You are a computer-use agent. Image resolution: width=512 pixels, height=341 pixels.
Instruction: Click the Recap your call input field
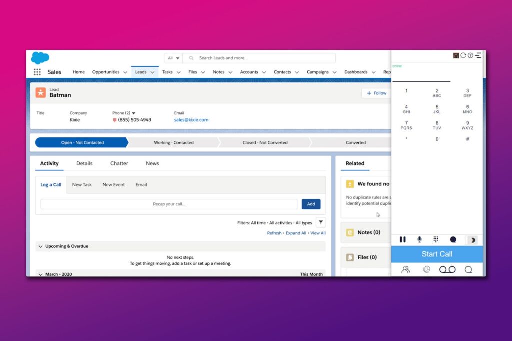coord(169,204)
